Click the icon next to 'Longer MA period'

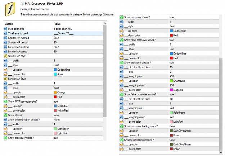(x=5, y=52)
